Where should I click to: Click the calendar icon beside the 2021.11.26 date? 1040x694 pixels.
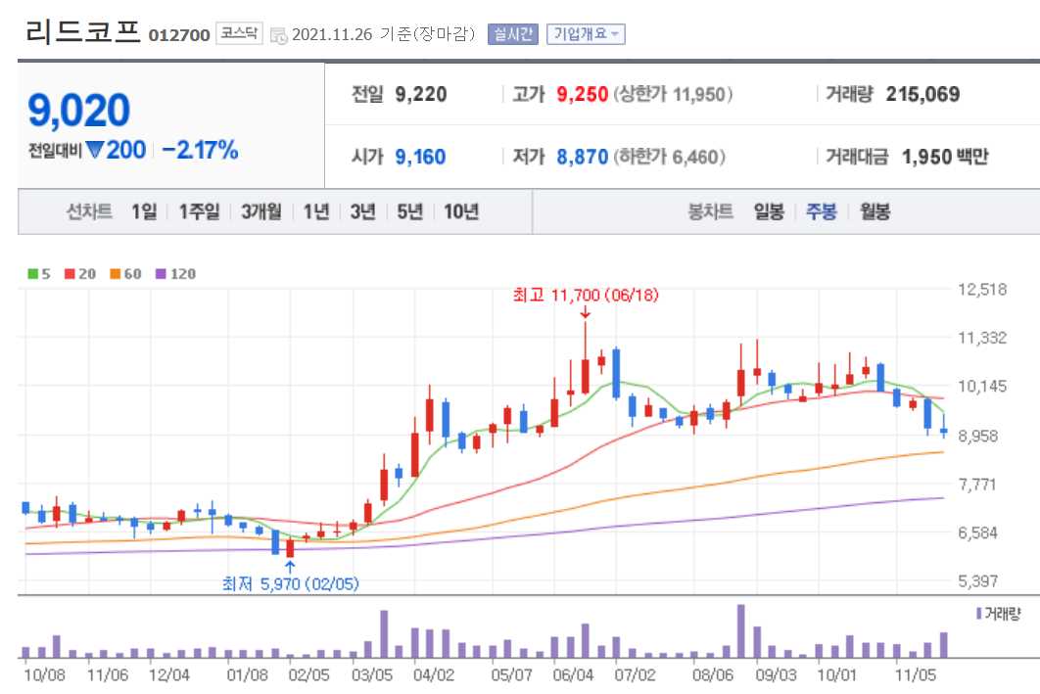pyautogui.click(x=280, y=32)
